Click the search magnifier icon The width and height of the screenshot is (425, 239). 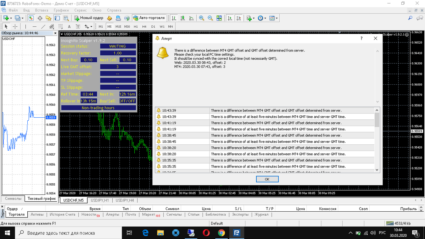tap(410, 18)
